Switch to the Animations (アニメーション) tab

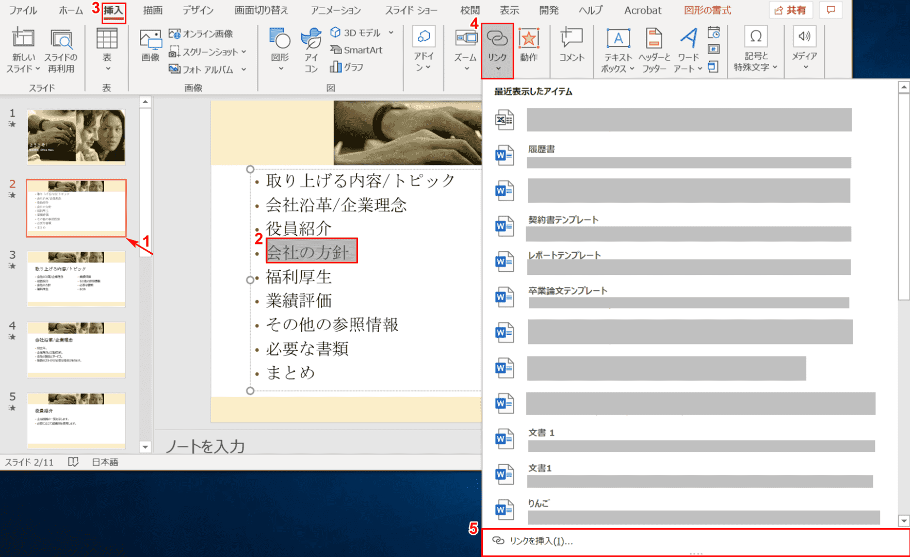point(336,10)
